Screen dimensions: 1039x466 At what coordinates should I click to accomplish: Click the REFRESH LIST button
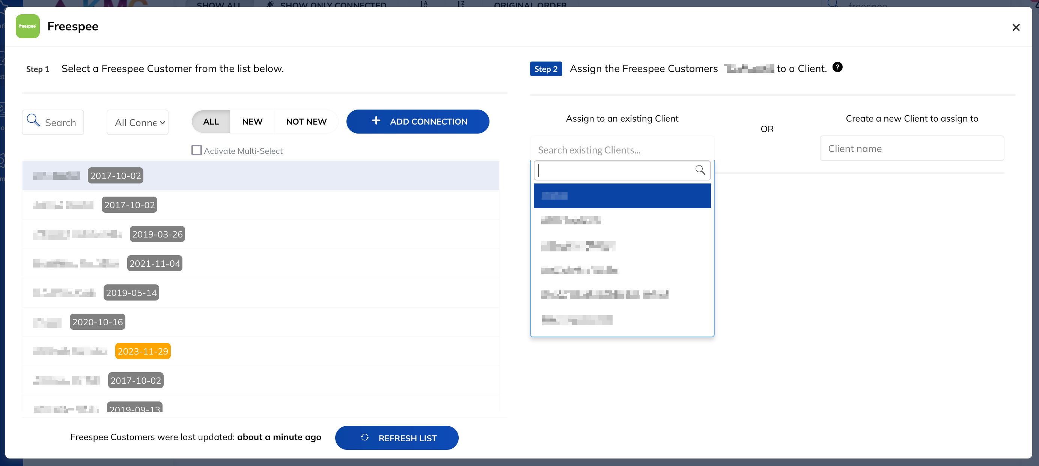396,438
